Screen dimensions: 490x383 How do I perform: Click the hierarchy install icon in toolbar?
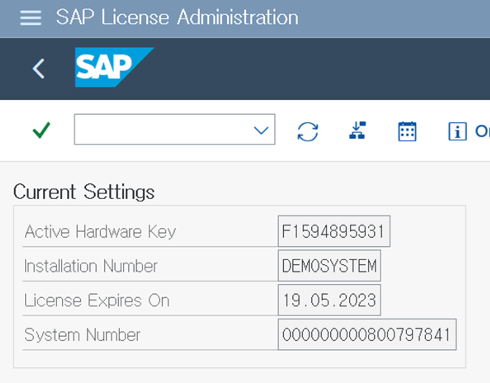pyautogui.click(x=357, y=131)
